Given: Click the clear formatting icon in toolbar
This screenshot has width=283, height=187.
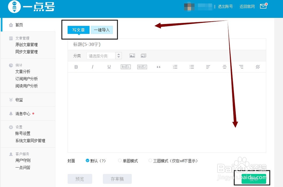Looking at the screenshot, I should 258,67.
